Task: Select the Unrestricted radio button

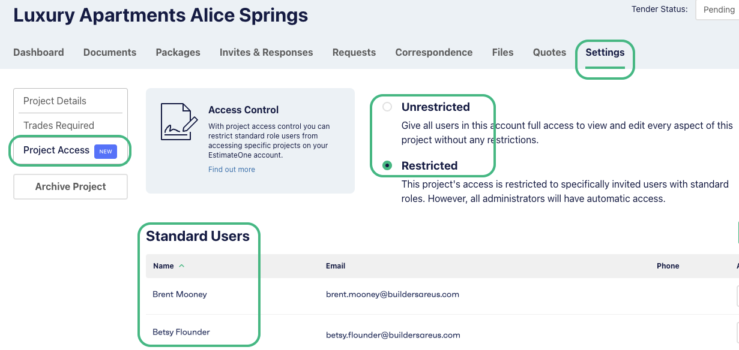Action: click(x=387, y=107)
